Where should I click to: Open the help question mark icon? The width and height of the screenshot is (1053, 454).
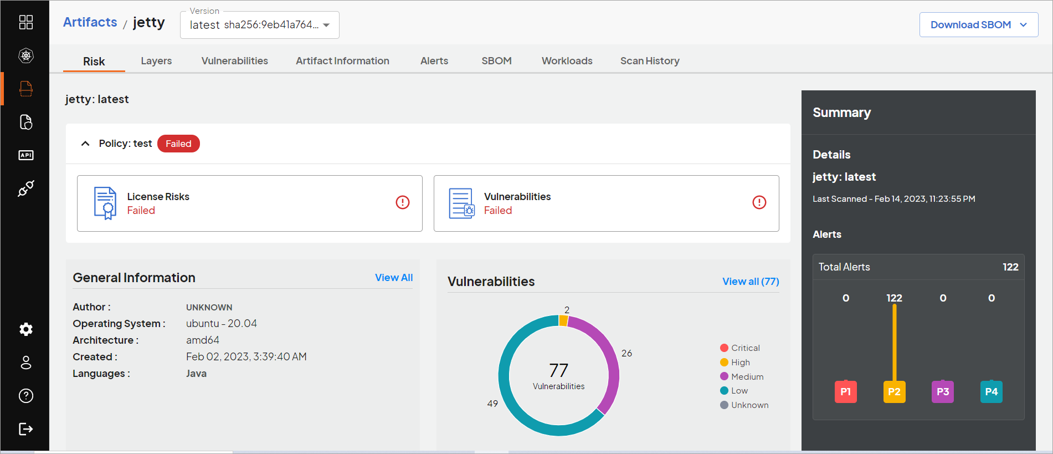tap(26, 396)
